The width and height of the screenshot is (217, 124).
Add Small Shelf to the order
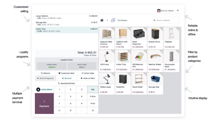139,84
